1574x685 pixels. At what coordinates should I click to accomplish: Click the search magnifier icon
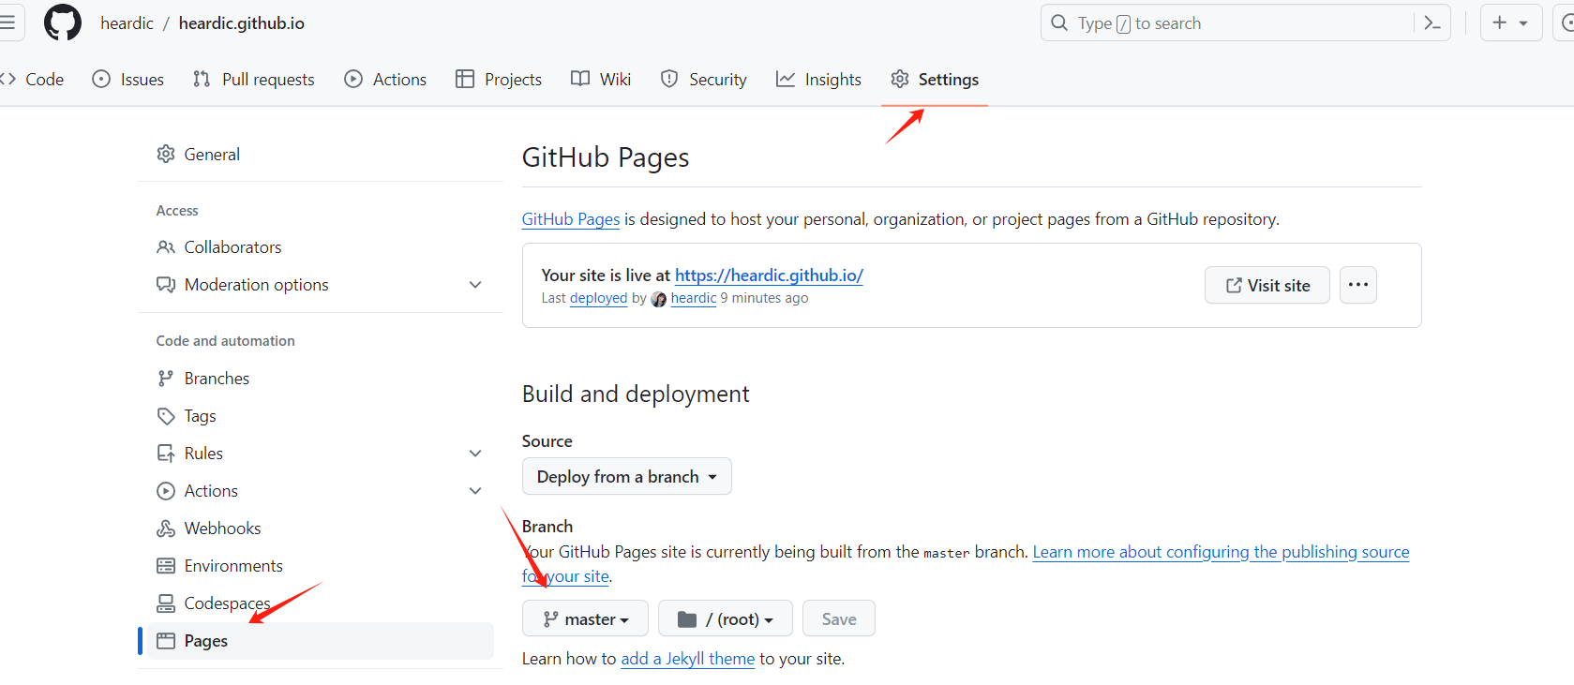[1059, 22]
